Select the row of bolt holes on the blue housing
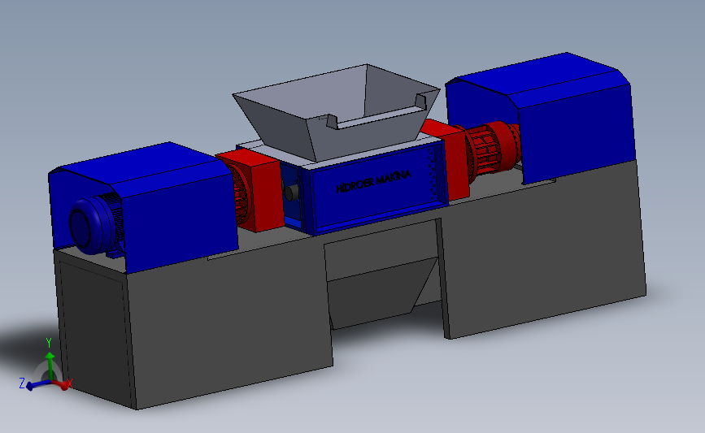 pyautogui.click(x=432, y=174)
